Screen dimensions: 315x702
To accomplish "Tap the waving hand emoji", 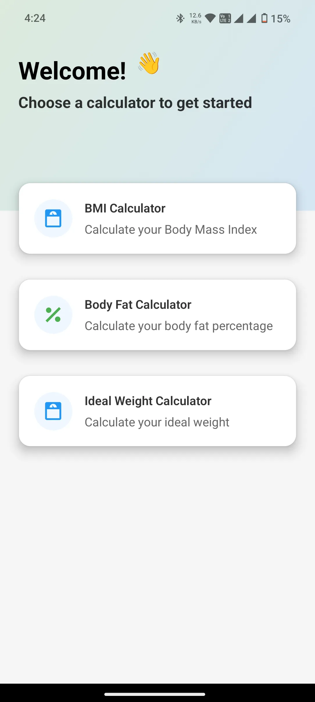I will click(x=149, y=63).
